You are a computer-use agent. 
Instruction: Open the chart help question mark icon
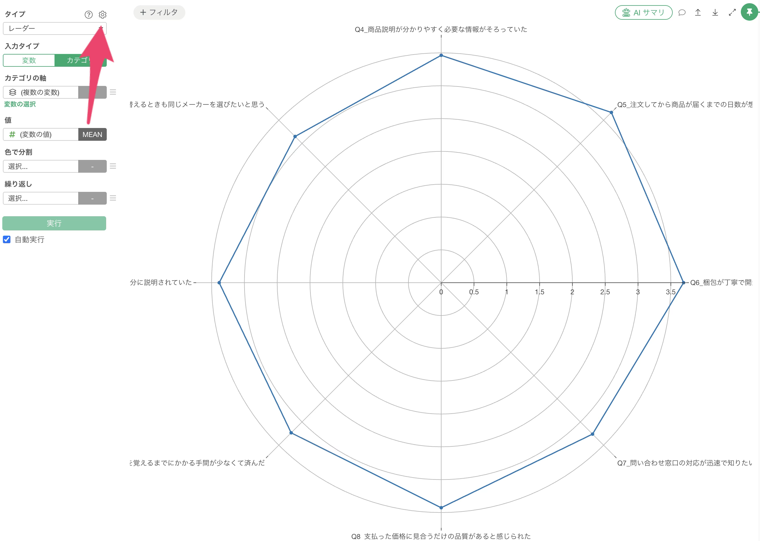click(88, 15)
